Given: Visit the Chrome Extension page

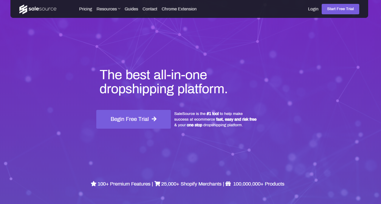Looking at the screenshot, I should pyautogui.click(x=179, y=9).
